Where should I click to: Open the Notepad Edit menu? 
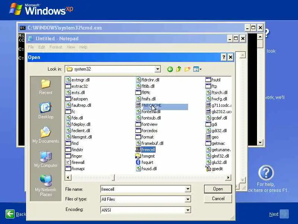(x=42, y=47)
